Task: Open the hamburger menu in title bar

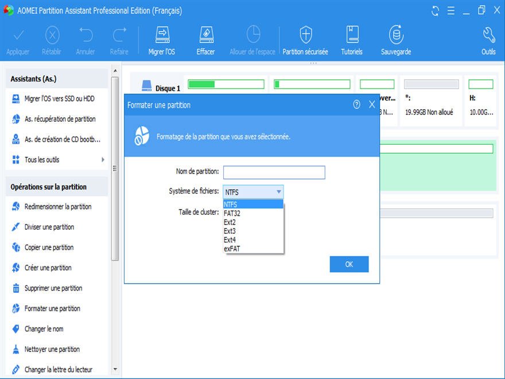Action: click(451, 11)
